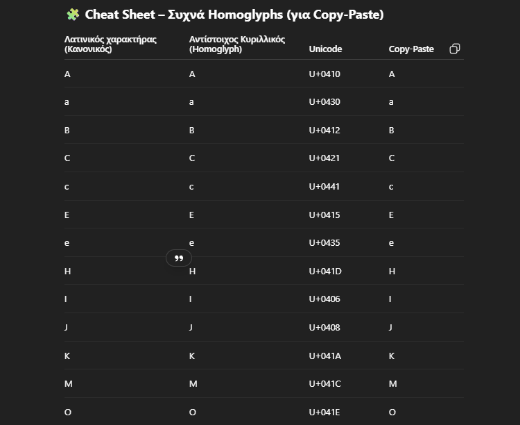The width and height of the screenshot is (520, 425).
Task: Click the U+0410 unicode cell
Action: [x=324, y=74]
